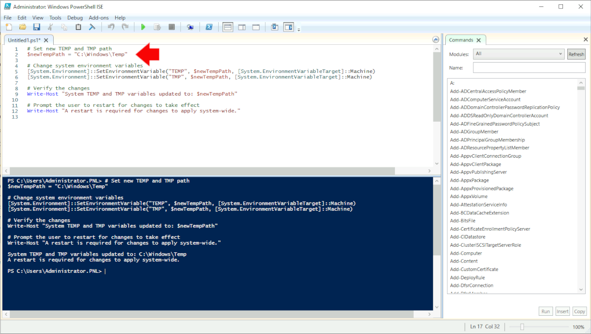The width and height of the screenshot is (591, 334).
Task: Open the View menu
Action: tap(38, 18)
